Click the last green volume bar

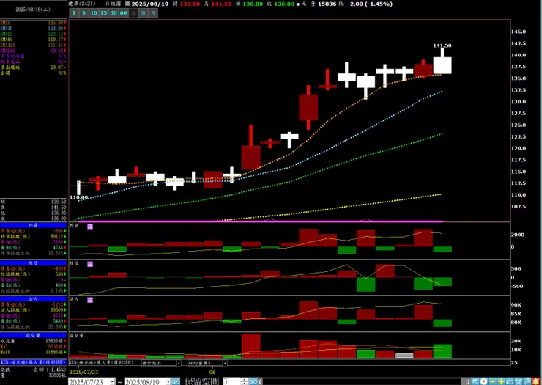tap(442, 351)
